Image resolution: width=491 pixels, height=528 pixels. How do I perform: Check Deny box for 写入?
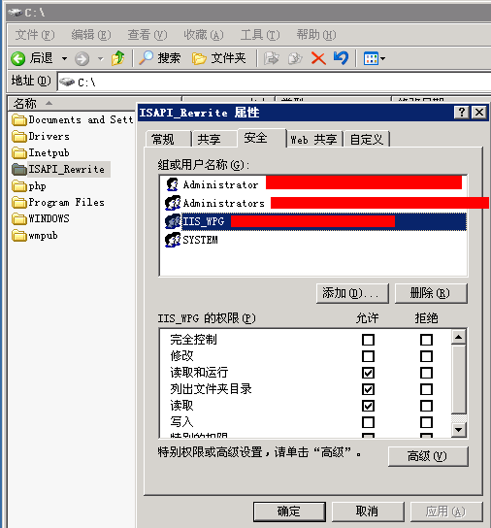point(426,422)
